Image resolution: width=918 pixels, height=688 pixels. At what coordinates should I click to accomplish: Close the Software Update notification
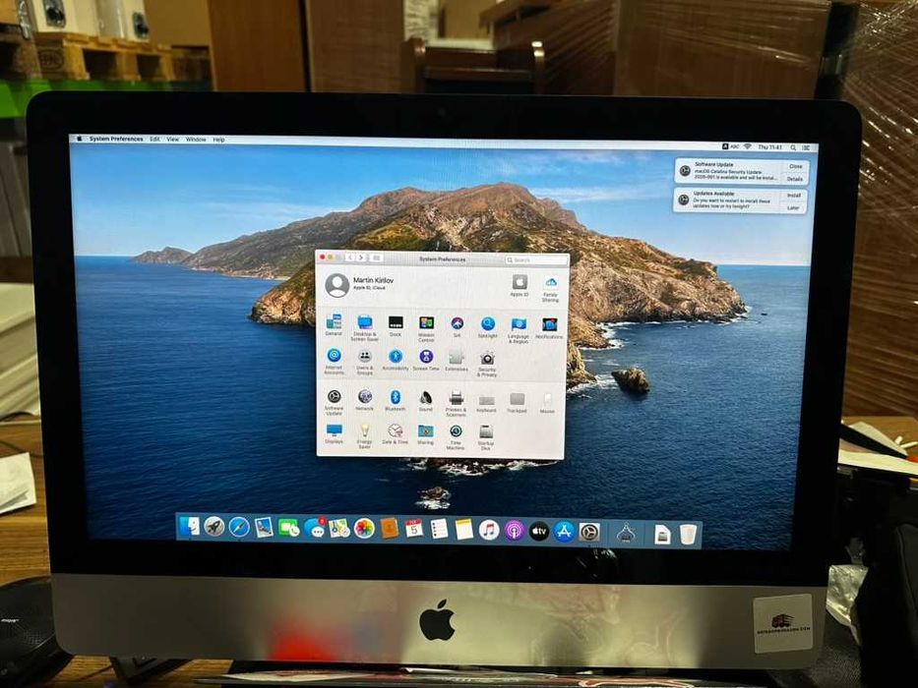(795, 166)
